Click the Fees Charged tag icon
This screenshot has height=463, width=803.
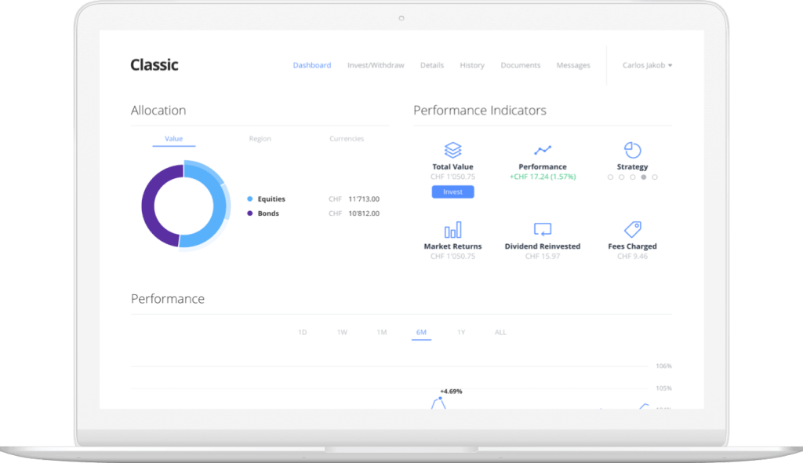632,229
